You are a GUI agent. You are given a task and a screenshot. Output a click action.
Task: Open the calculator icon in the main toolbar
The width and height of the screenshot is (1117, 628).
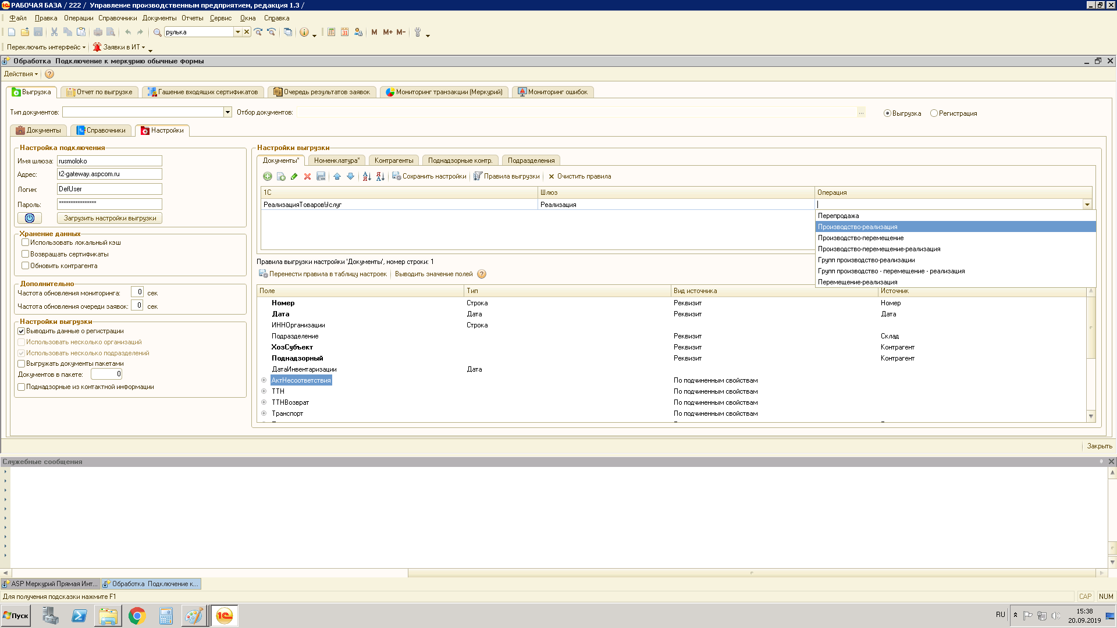331,32
